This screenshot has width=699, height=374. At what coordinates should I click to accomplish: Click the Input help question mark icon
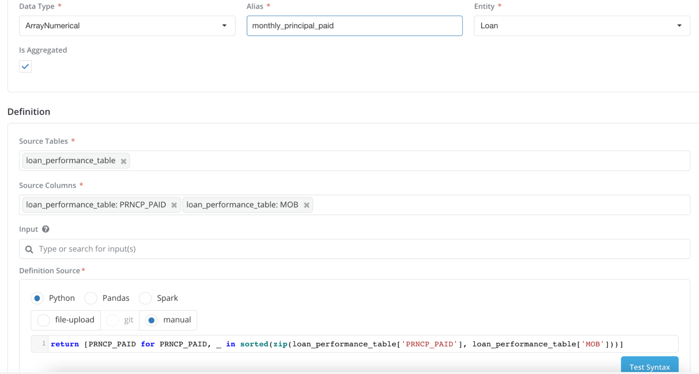(x=46, y=229)
